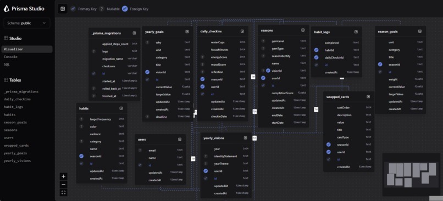Expand the yearly_goals table card icon

[187, 32]
